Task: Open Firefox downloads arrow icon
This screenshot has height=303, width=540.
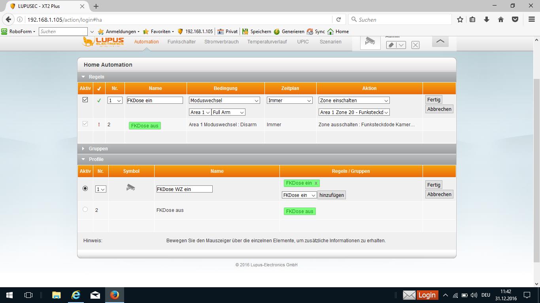Action: [x=487, y=19]
